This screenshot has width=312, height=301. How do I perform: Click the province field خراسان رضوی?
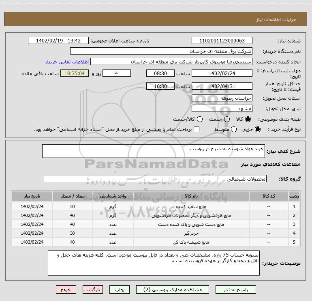tap(222, 98)
